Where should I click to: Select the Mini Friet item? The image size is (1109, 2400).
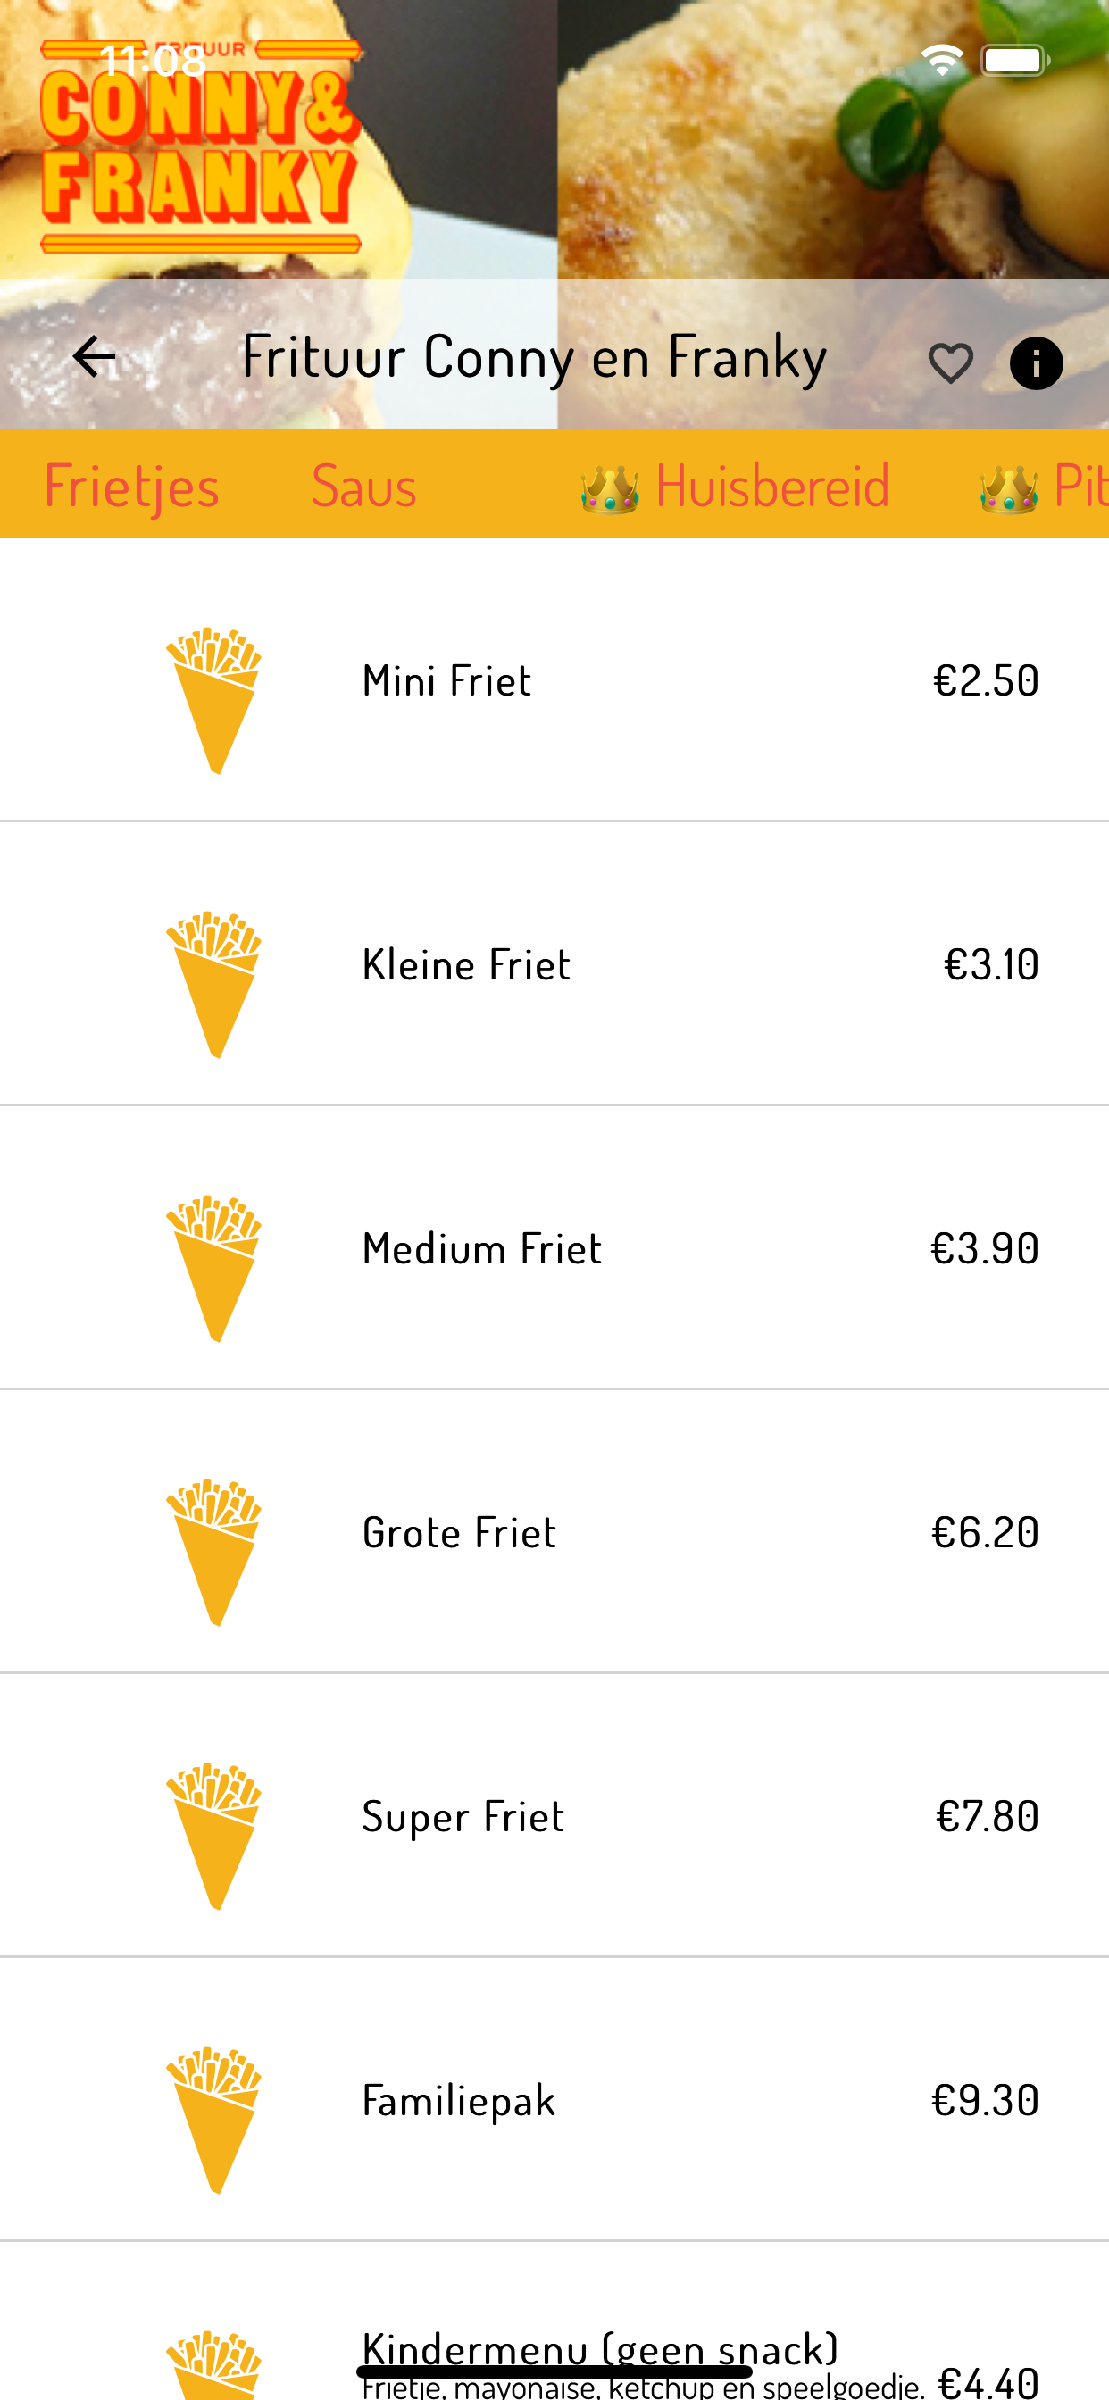pyautogui.click(x=554, y=680)
